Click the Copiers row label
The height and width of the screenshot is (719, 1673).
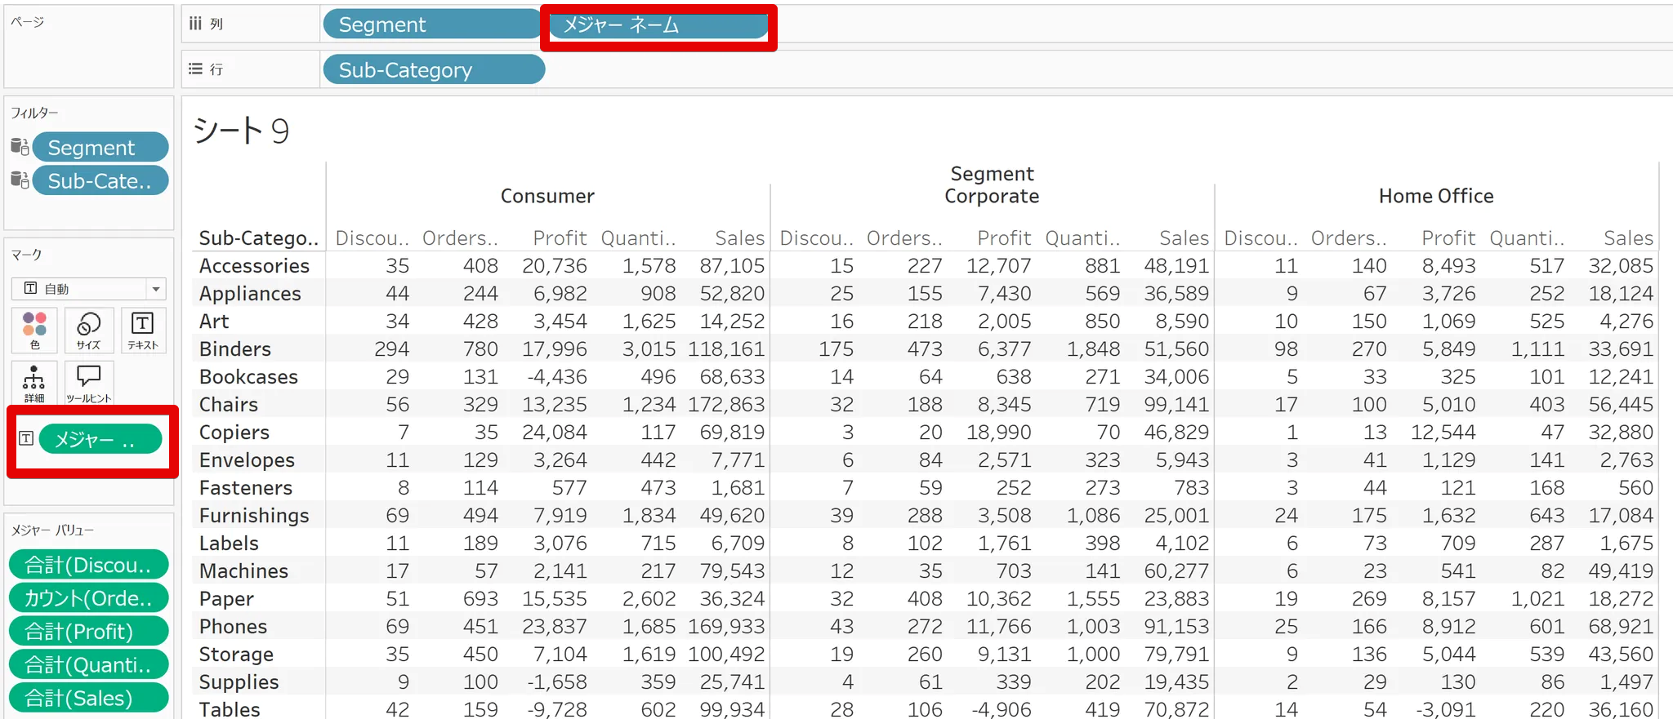234,433
